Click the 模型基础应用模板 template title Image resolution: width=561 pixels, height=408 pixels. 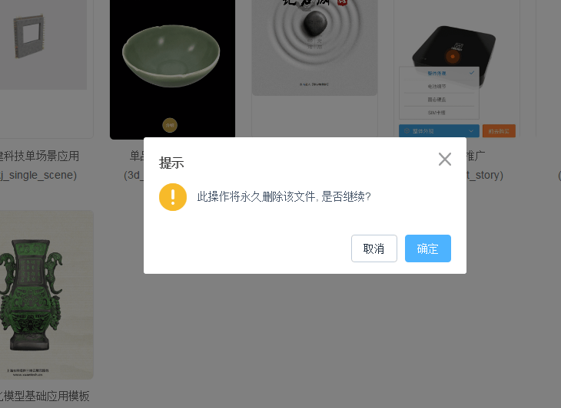[47, 396]
